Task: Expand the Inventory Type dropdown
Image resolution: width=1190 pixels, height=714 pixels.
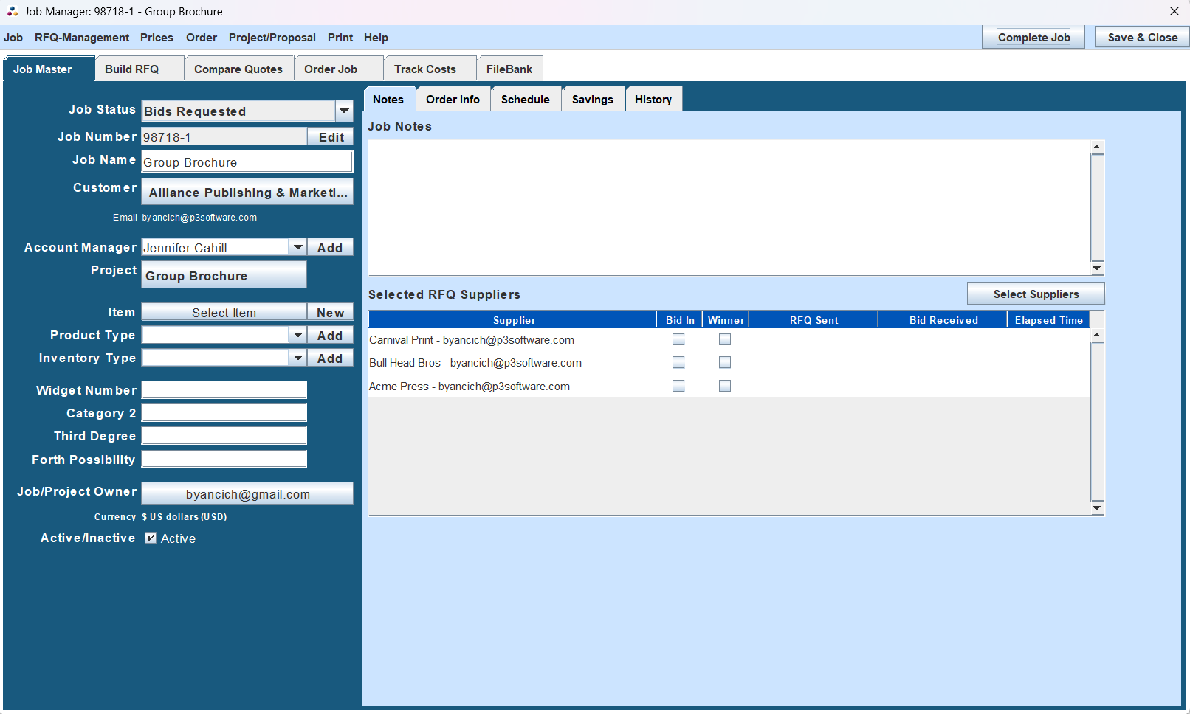Action: pos(297,357)
